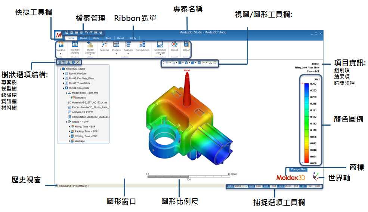Toggle tan snap option
Image resolution: width=368 pixels, height=212 pixels.
pos(310,186)
